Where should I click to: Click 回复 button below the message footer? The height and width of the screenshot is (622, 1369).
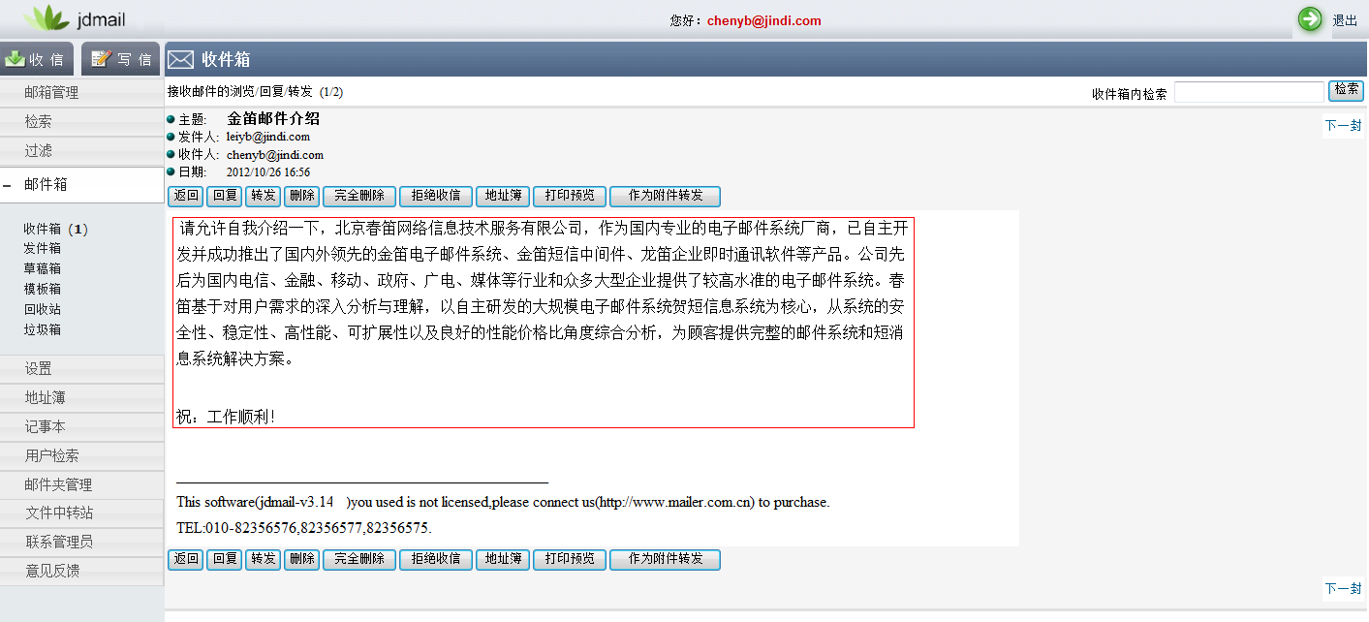(x=225, y=560)
